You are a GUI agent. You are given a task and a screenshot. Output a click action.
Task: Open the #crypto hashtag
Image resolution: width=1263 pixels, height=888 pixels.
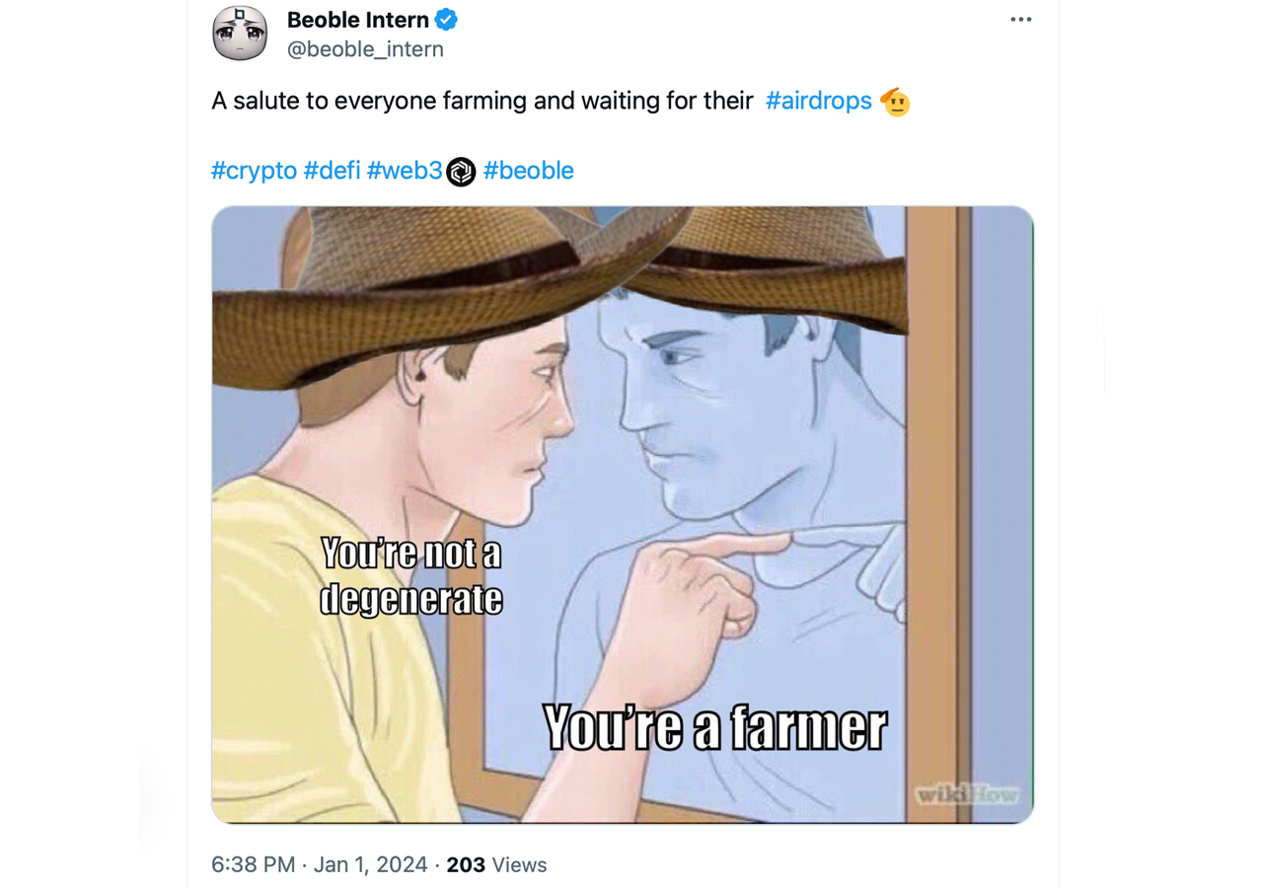pyautogui.click(x=254, y=171)
